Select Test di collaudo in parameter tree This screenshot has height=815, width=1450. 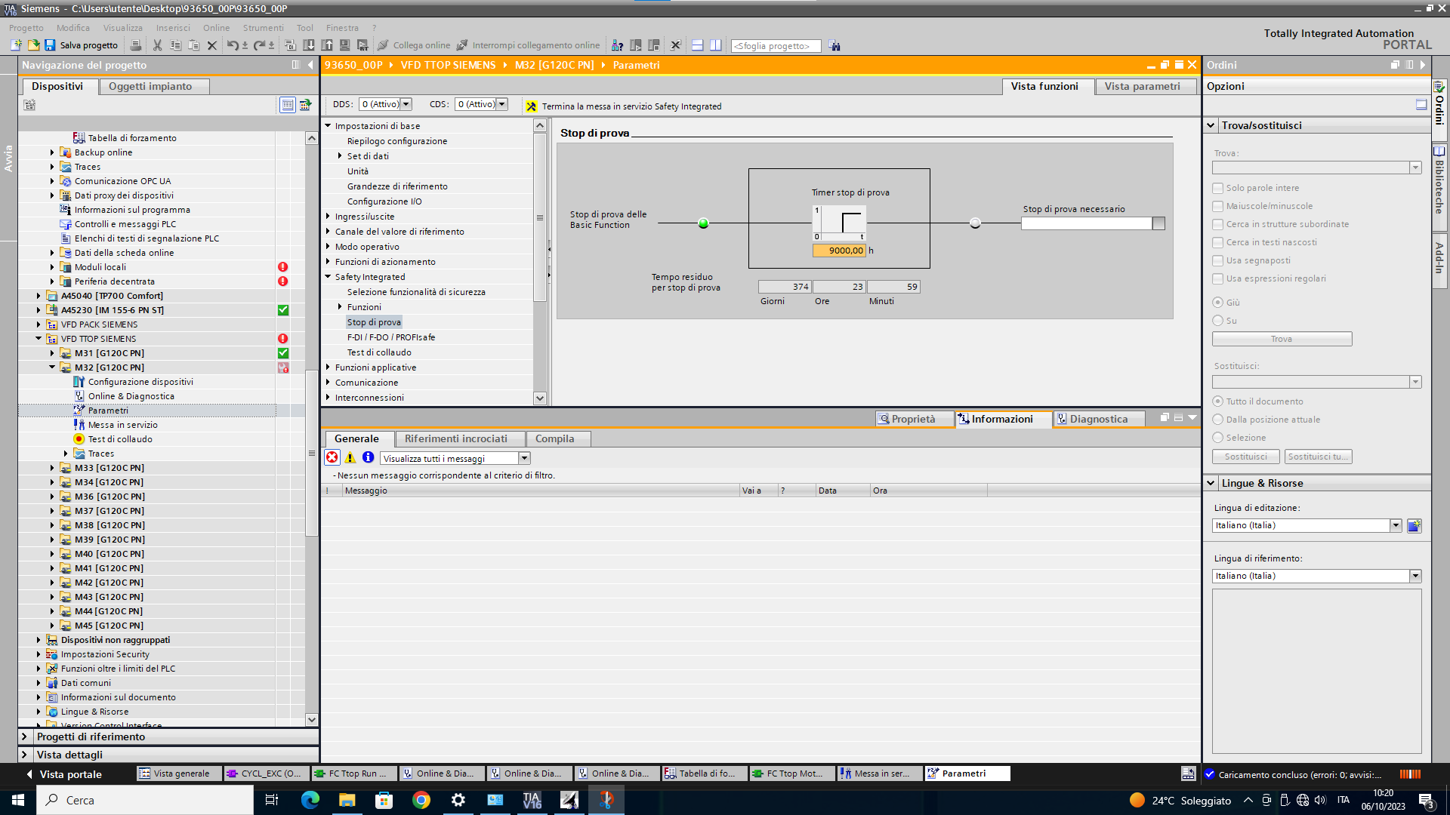click(379, 352)
